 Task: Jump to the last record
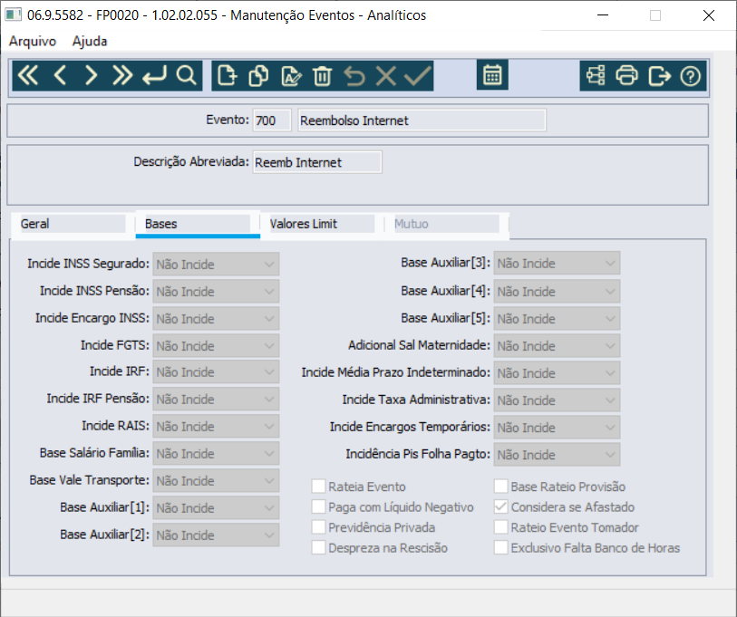(122, 76)
